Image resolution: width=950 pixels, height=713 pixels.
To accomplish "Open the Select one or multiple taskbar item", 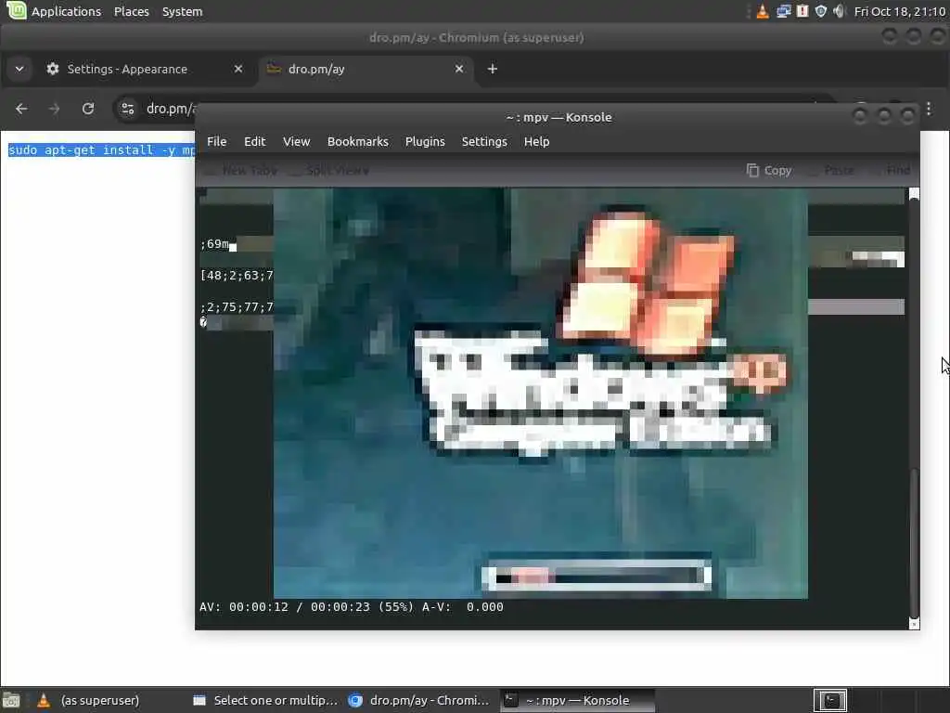I will (x=264, y=700).
